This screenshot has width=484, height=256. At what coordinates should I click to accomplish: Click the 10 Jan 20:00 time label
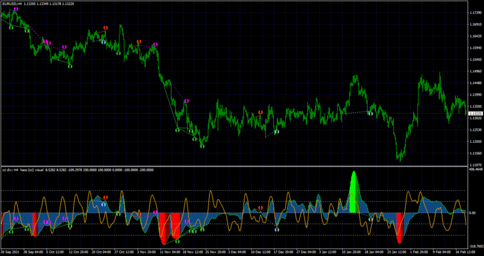(351, 252)
